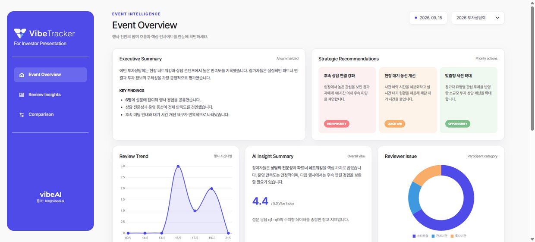
Task: Click the 2026. 09. 15 date chip
Action: (x=428, y=18)
